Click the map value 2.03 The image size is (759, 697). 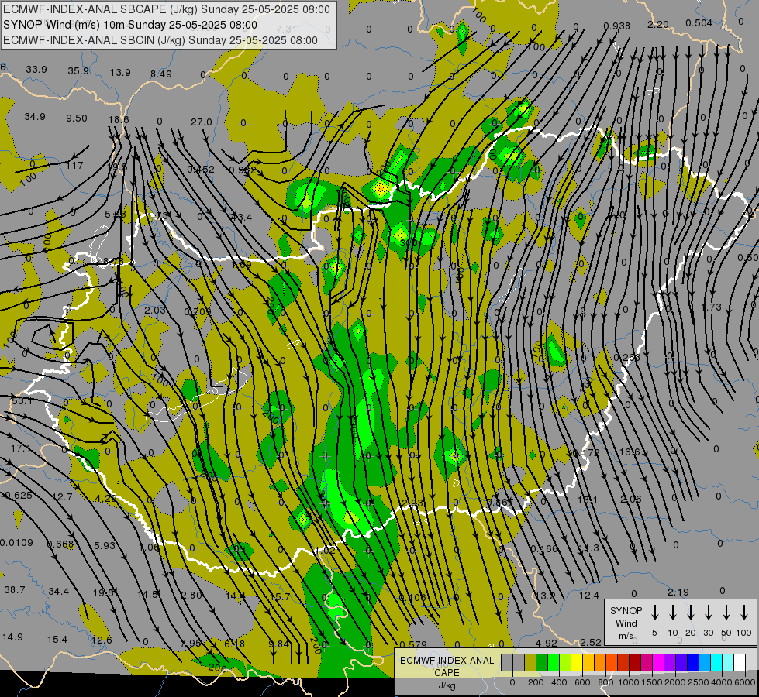[155, 310]
